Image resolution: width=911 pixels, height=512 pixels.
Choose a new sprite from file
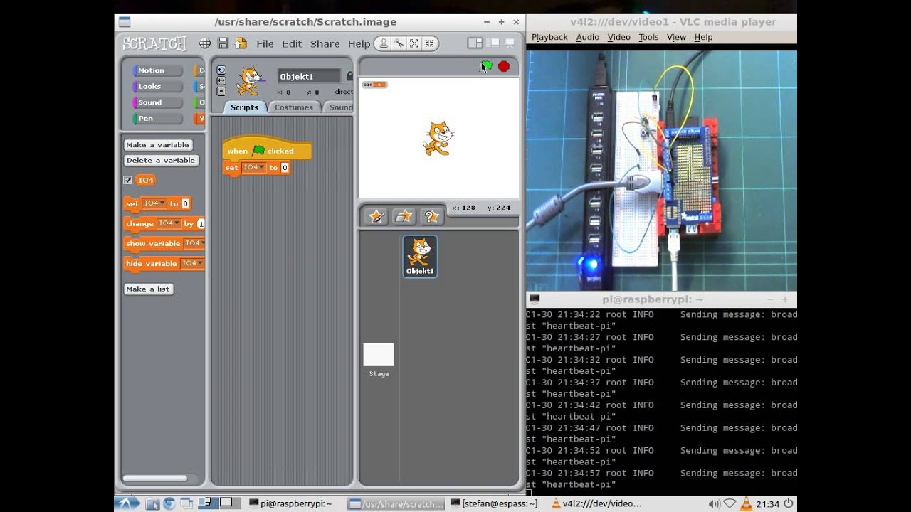(x=404, y=216)
